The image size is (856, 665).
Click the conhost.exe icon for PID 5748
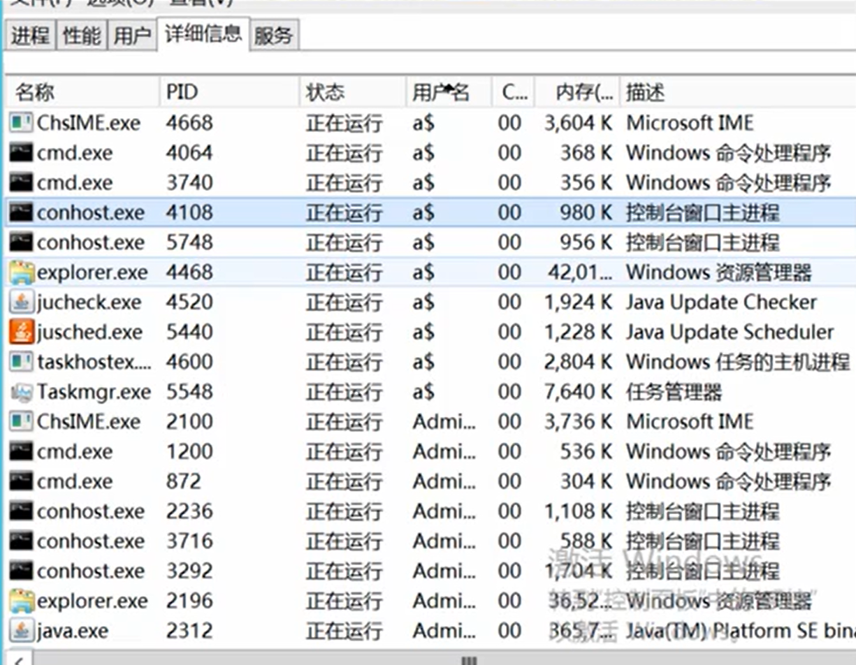click(x=22, y=242)
